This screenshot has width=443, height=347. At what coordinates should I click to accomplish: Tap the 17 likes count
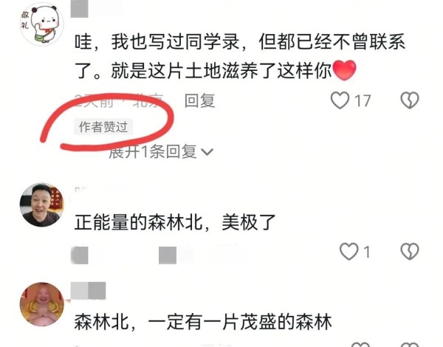pos(363,101)
